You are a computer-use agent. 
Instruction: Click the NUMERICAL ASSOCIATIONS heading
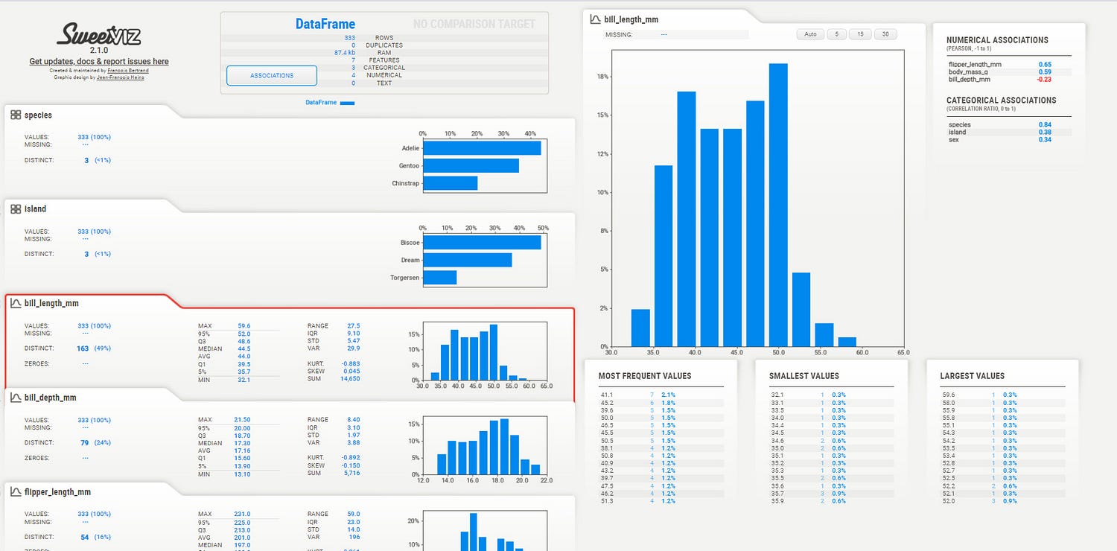click(x=997, y=40)
